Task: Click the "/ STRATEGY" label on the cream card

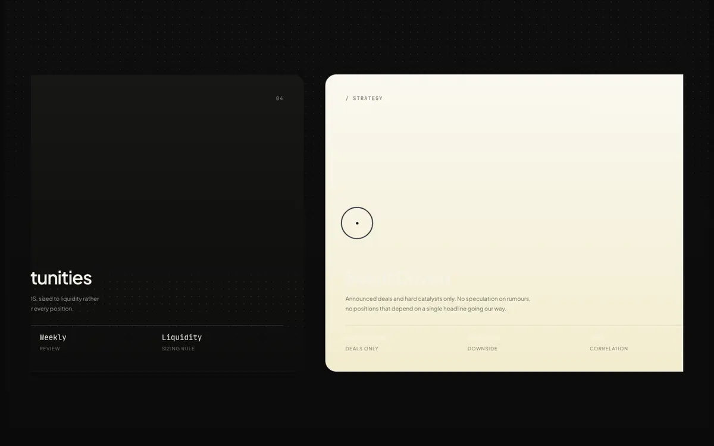Action: click(364, 98)
